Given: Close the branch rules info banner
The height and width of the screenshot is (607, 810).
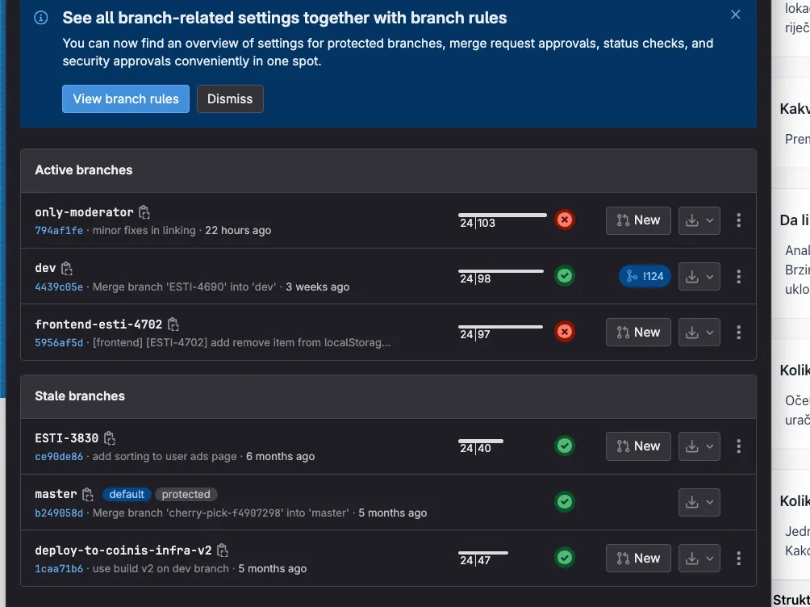Looking at the screenshot, I should [x=735, y=15].
